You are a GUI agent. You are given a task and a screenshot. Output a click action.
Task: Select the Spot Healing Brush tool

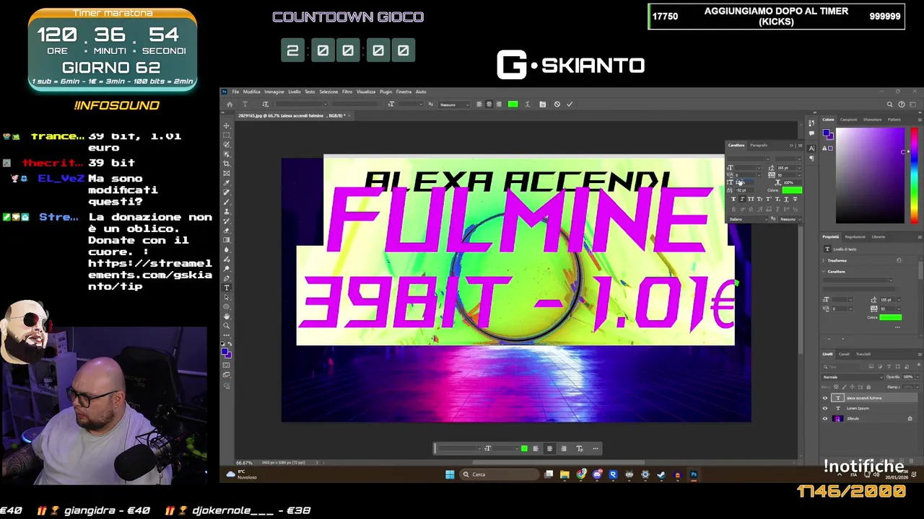click(226, 192)
